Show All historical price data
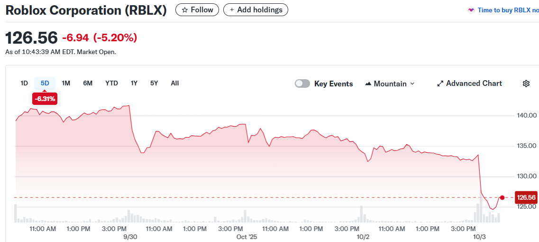 (x=175, y=84)
